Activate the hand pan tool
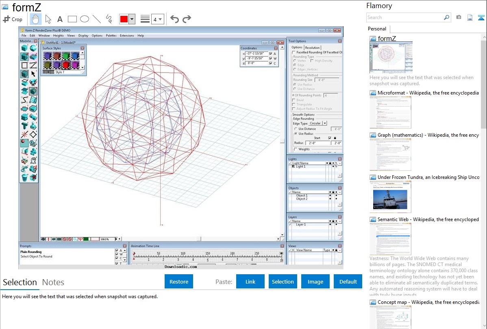The height and width of the screenshot is (329, 487). coord(35,19)
